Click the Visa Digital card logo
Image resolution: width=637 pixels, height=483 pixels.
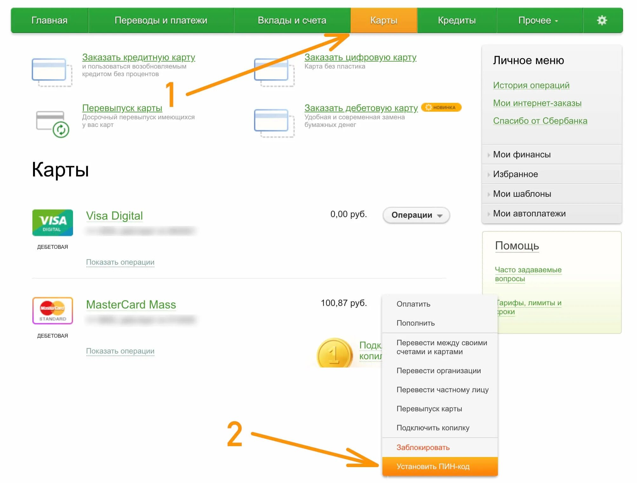[x=53, y=222]
